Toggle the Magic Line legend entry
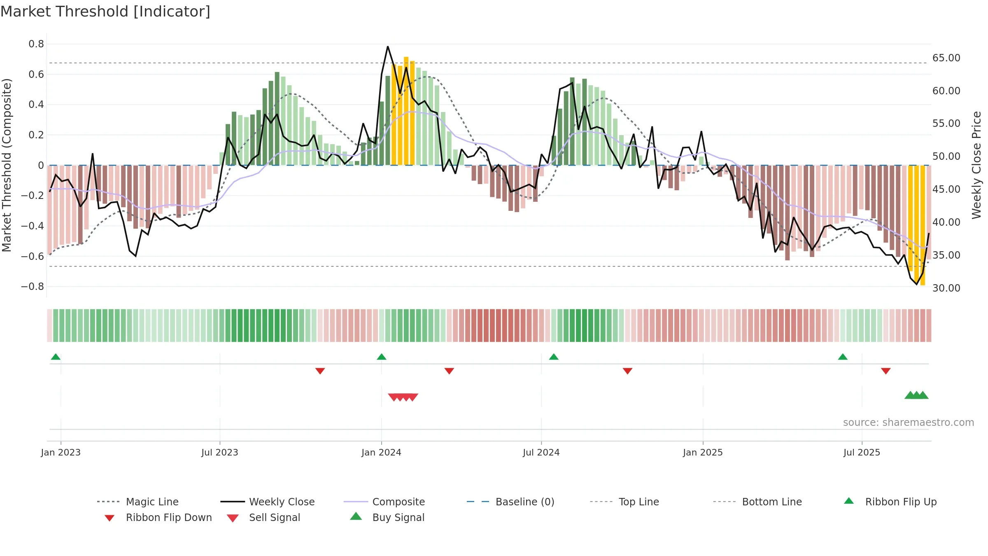988x556 pixels. click(138, 502)
